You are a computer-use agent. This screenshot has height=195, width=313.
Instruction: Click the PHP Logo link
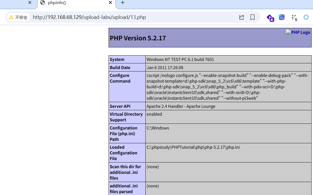[298, 32]
